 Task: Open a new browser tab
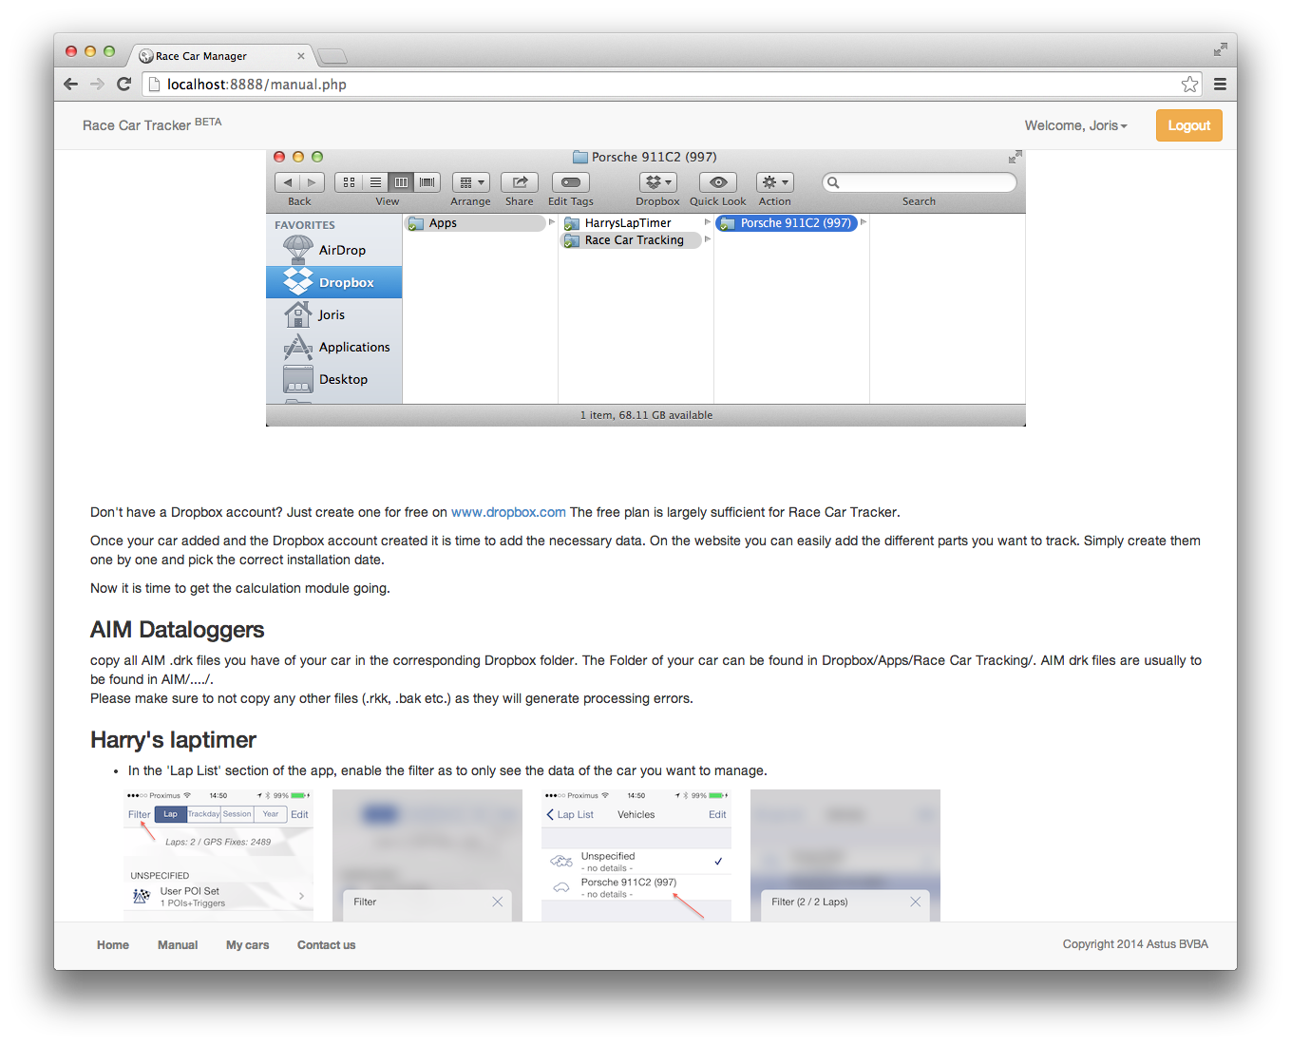point(332,56)
